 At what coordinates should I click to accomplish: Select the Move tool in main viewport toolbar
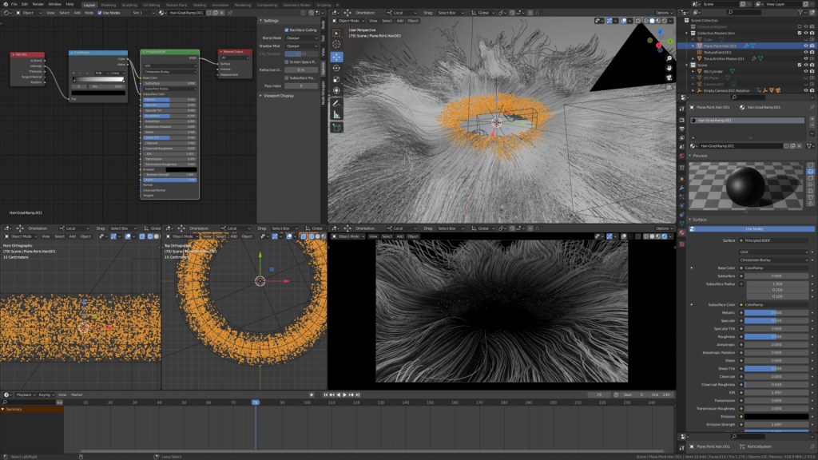(336, 57)
